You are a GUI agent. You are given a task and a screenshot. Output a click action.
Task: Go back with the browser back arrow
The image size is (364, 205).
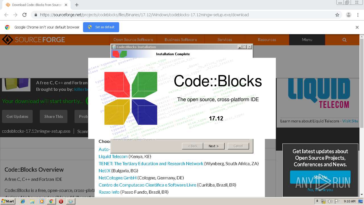point(6,15)
